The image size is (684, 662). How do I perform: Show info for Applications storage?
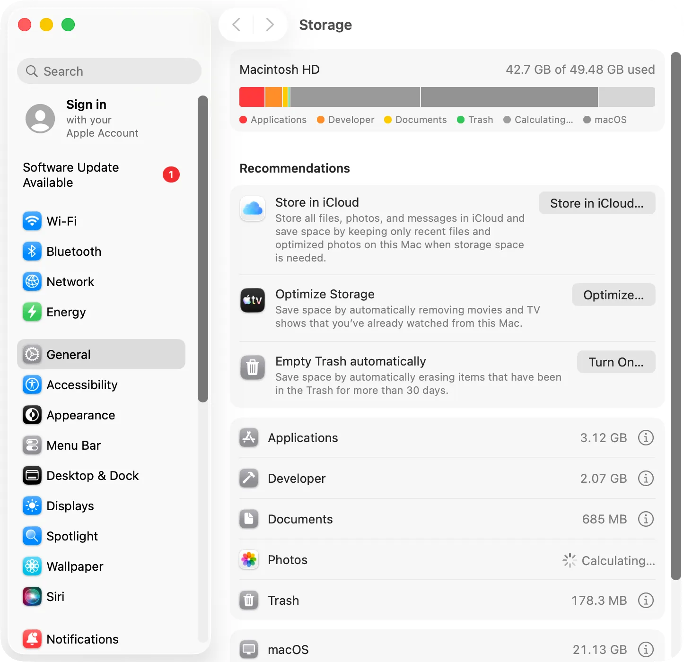(x=646, y=437)
